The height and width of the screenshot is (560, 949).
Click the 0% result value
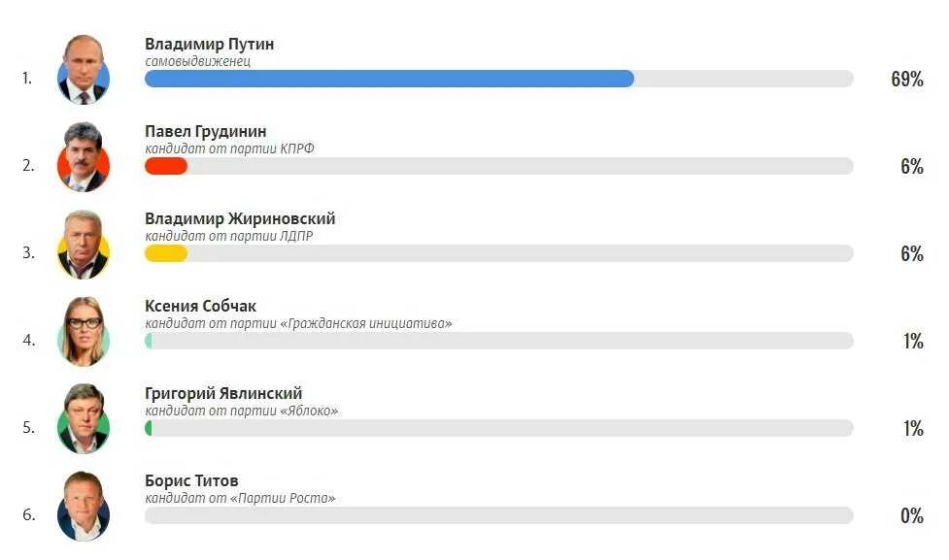click(912, 516)
